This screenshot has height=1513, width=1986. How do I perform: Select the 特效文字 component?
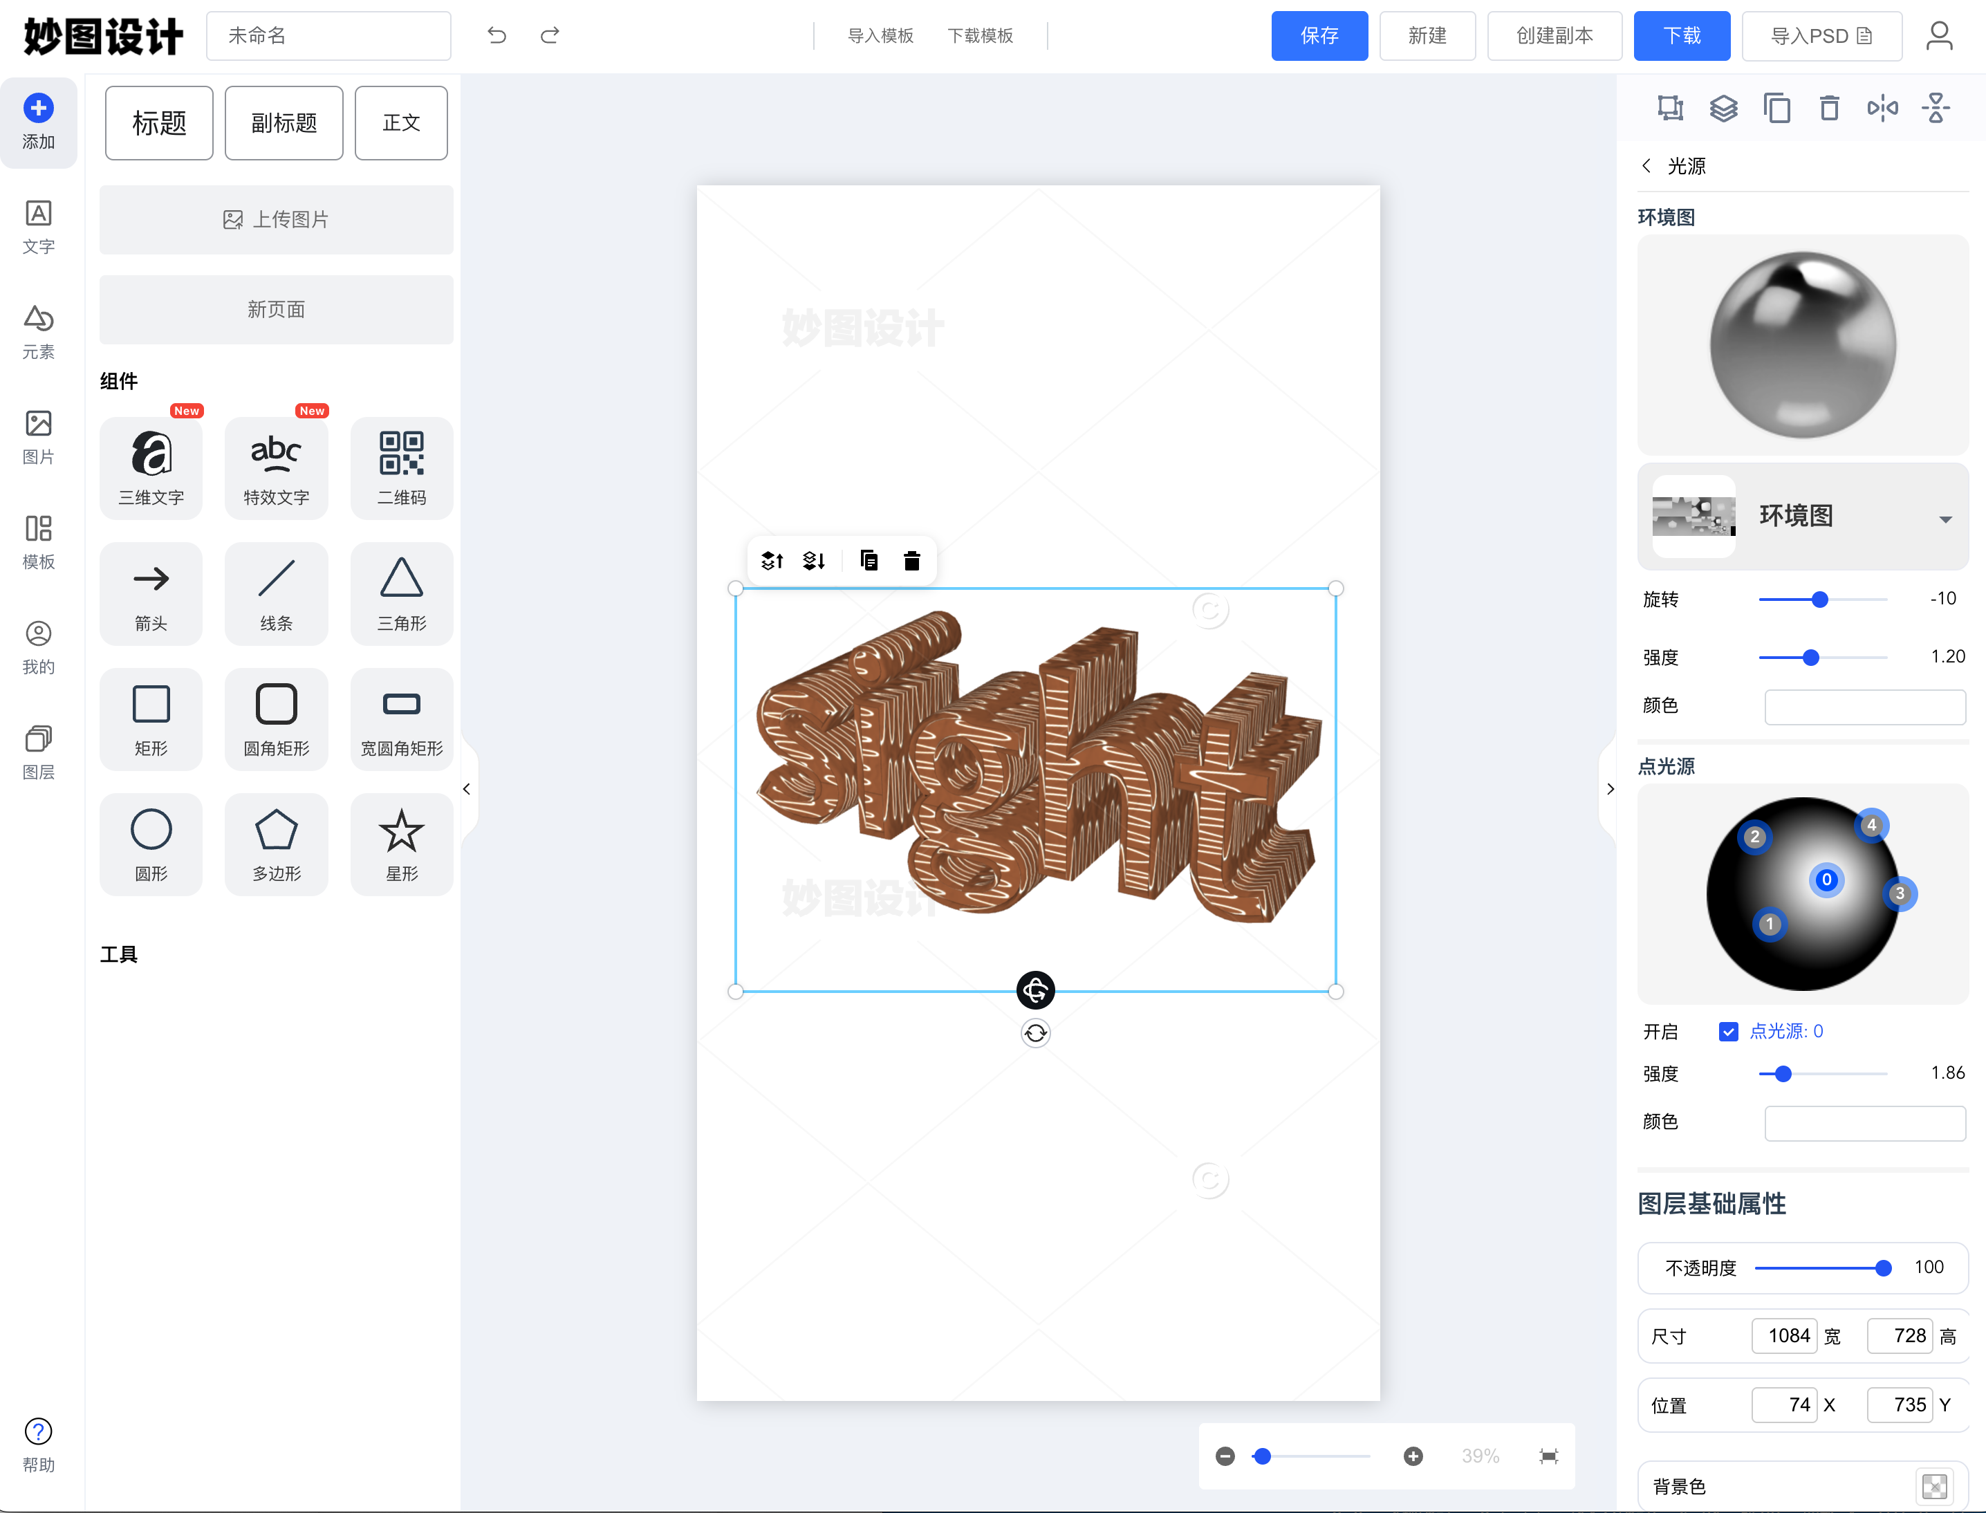coord(276,467)
